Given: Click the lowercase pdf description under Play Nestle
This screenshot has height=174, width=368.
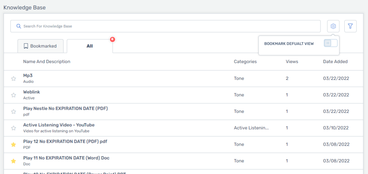Looking at the screenshot, I should (26, 115).
